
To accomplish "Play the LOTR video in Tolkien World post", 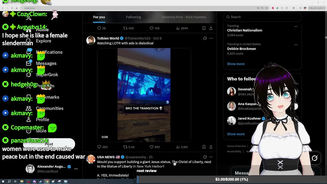I will (x=144, y=95).
